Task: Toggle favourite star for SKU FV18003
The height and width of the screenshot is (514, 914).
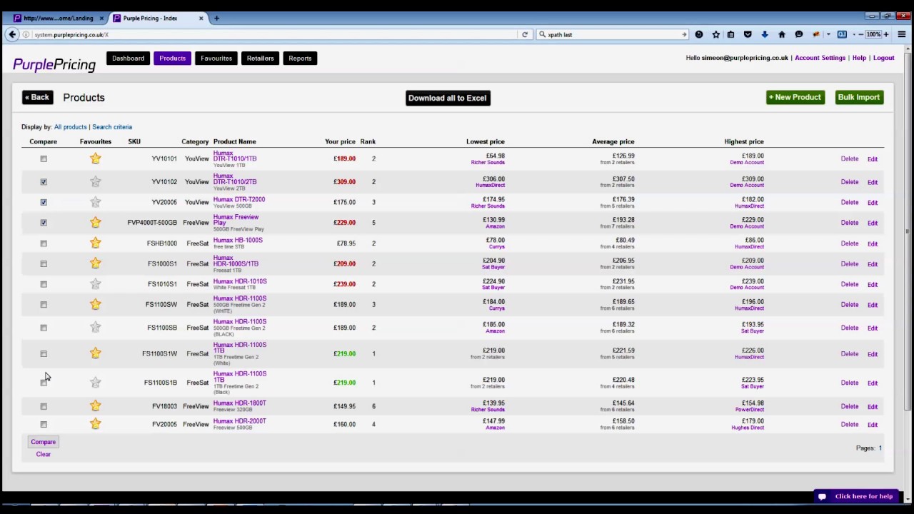Action: tap(96, 406)
